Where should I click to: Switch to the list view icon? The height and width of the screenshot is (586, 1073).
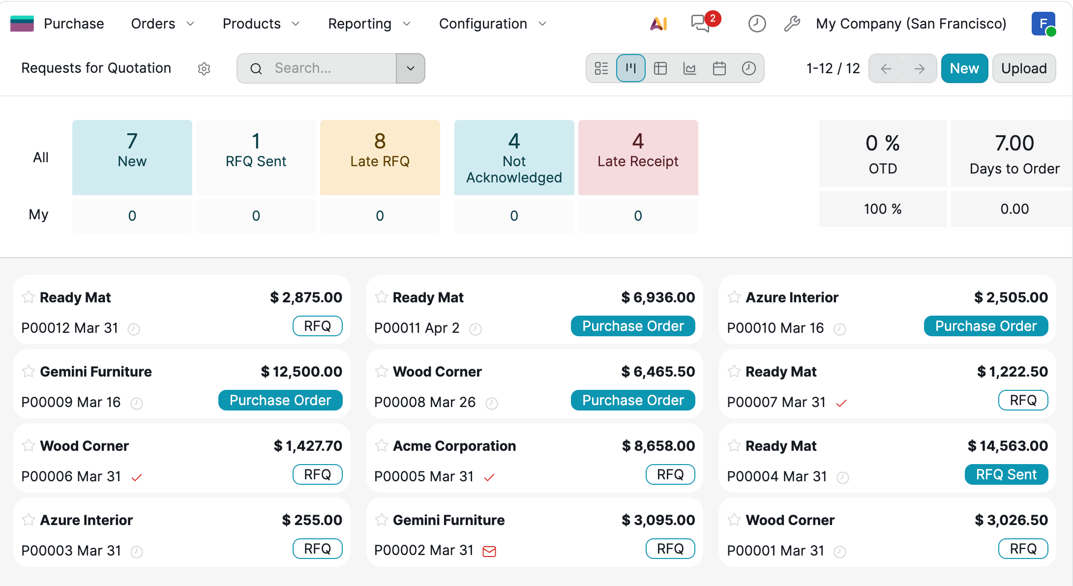pyautogui.click(x=601, y=68)
